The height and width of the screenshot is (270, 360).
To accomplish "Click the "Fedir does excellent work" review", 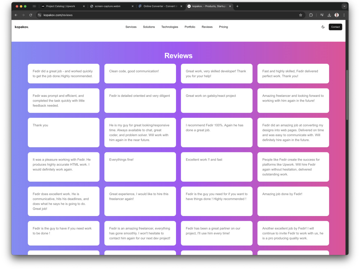I will click(x=64, y=201).
